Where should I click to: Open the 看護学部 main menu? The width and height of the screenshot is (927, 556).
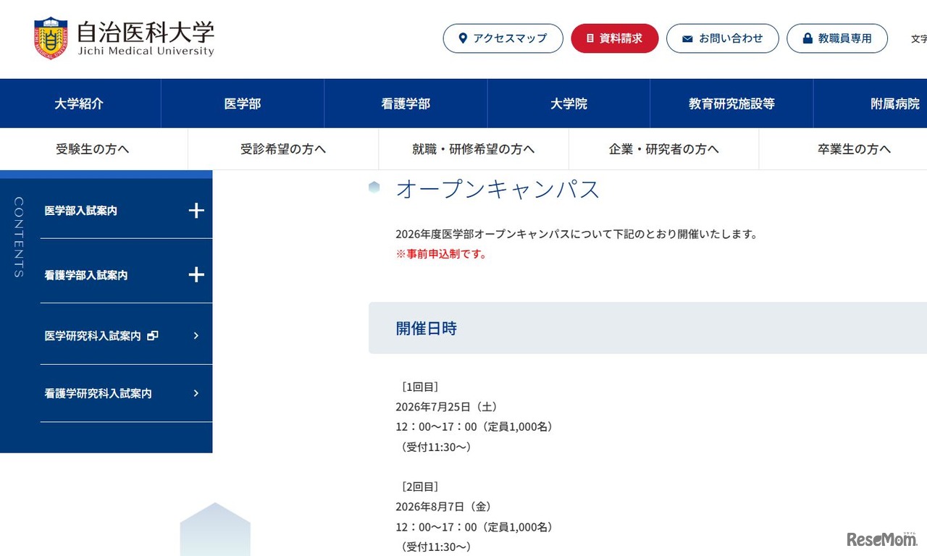[x=406, y=104]
